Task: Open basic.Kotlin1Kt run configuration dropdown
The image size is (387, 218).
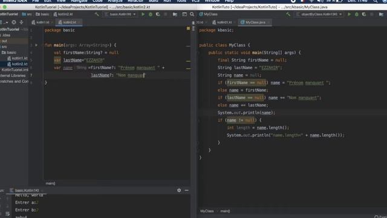Action: coord(120,15)
